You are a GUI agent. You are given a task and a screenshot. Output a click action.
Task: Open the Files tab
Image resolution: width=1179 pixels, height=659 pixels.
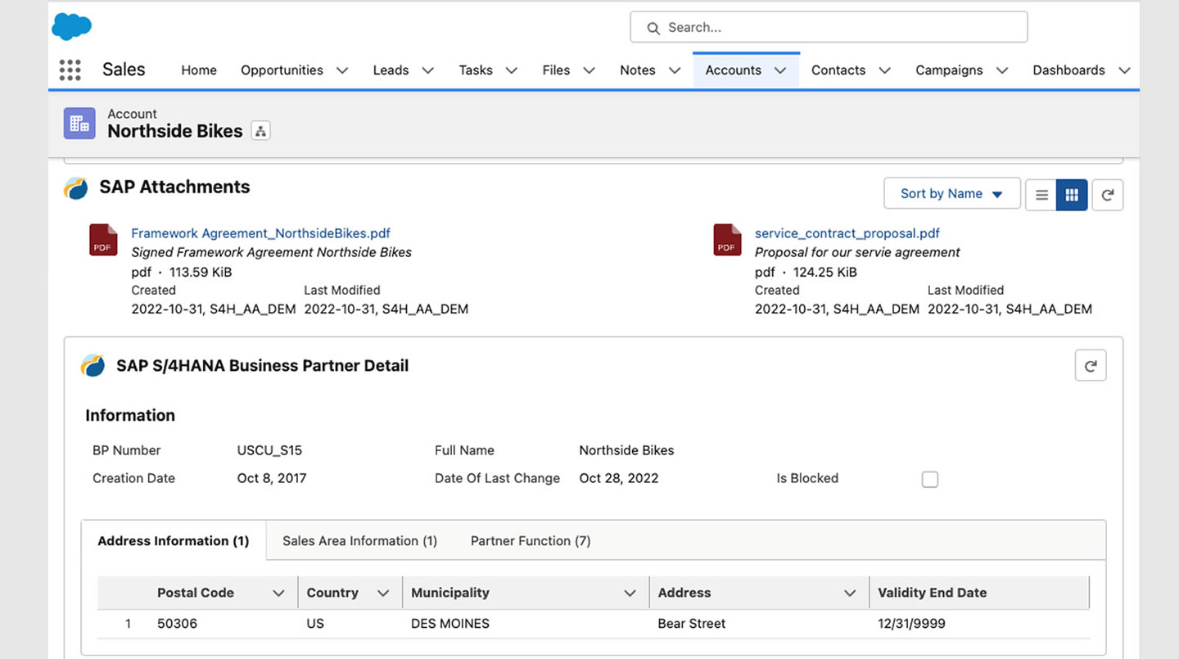click(556, 70)
